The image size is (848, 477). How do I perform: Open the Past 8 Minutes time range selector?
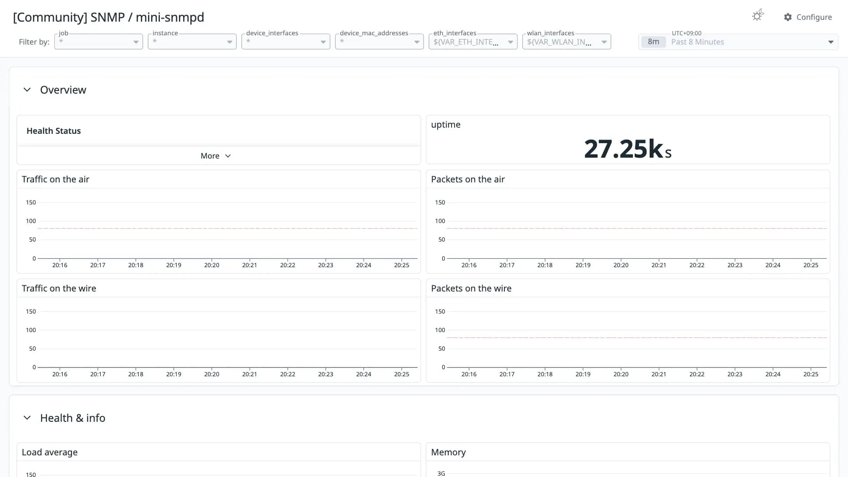click(x=738, y=42)
